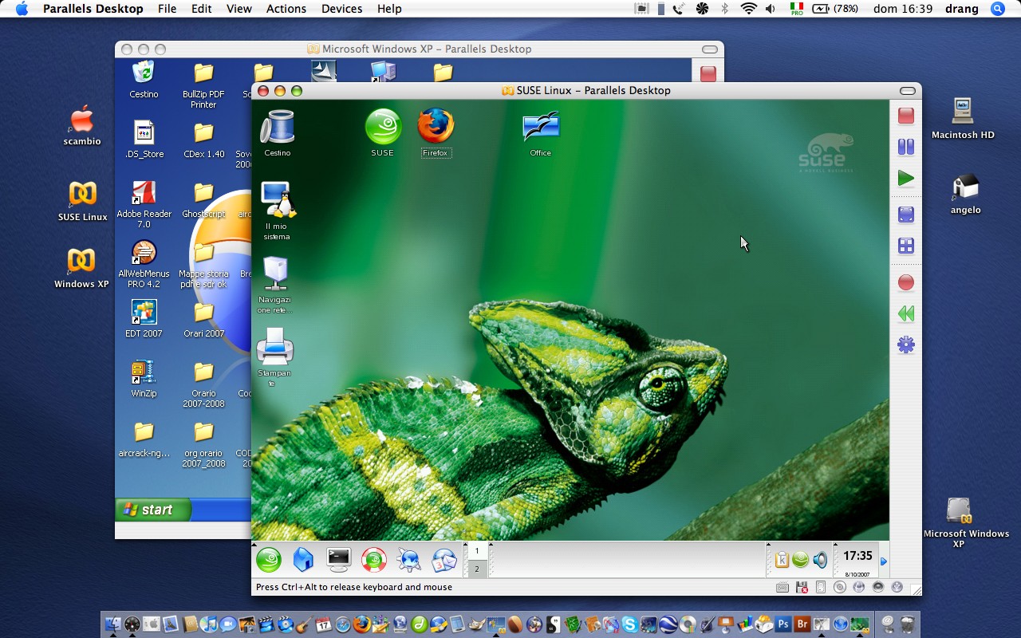This screenshot has width=1021, height=638.
Task: Click the green rewind arrows icon in SUSE toolbar
Action: [x=905, y=314]
